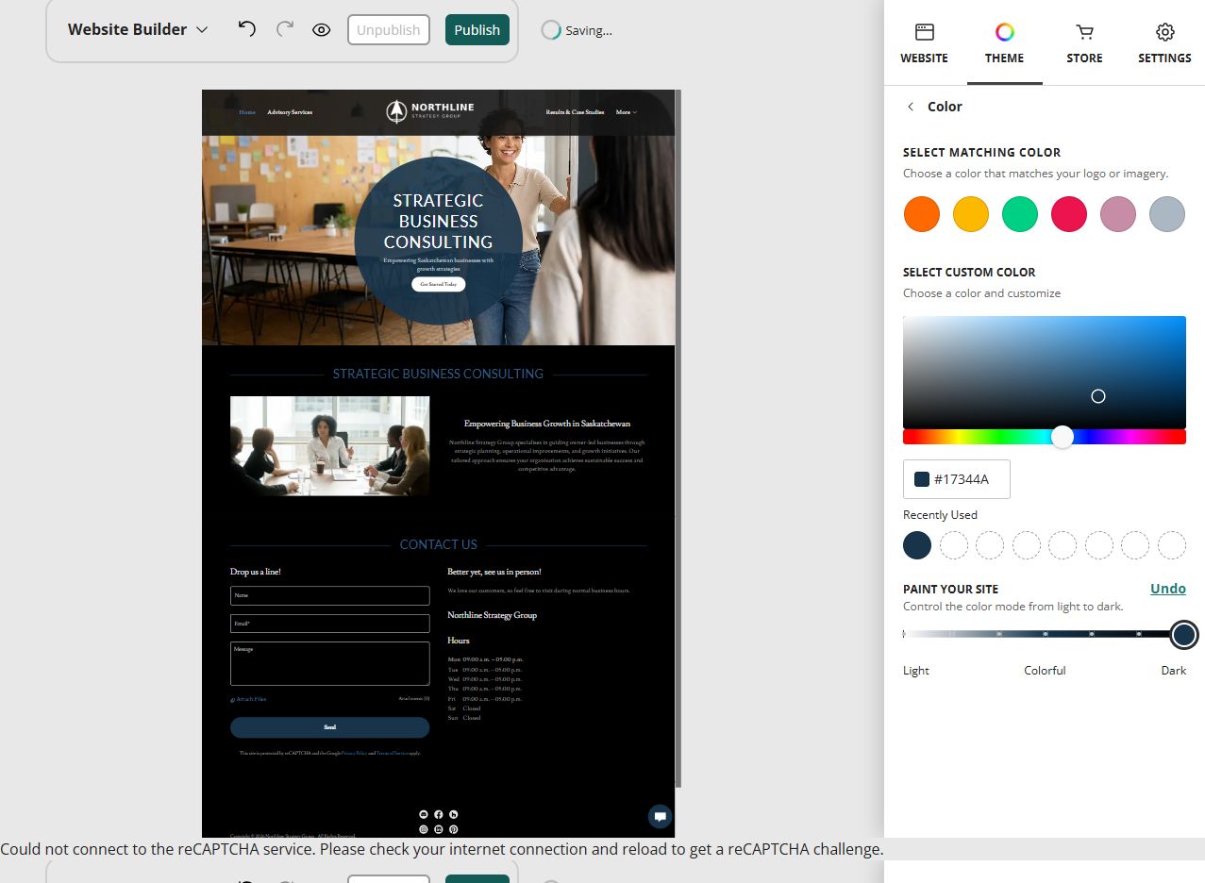
Task: Click the Home link in site preview
Action: pyautogui.click(x=247, y=112)
